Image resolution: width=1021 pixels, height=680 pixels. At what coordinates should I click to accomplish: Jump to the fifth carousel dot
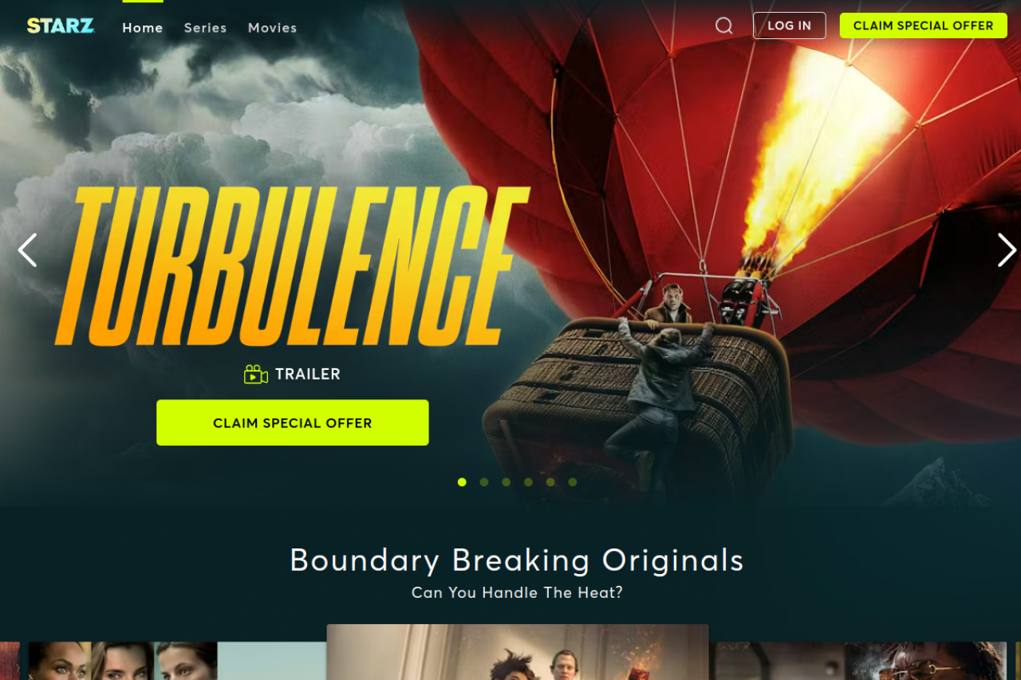pos(550,482)
